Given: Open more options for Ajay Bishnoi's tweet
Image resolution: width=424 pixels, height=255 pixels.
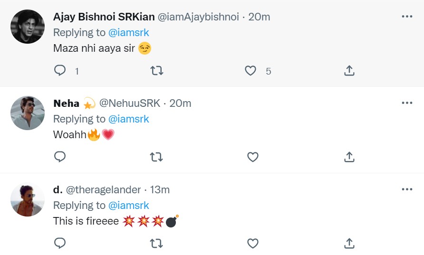Looking at the screenshot, I should [407, 17].
